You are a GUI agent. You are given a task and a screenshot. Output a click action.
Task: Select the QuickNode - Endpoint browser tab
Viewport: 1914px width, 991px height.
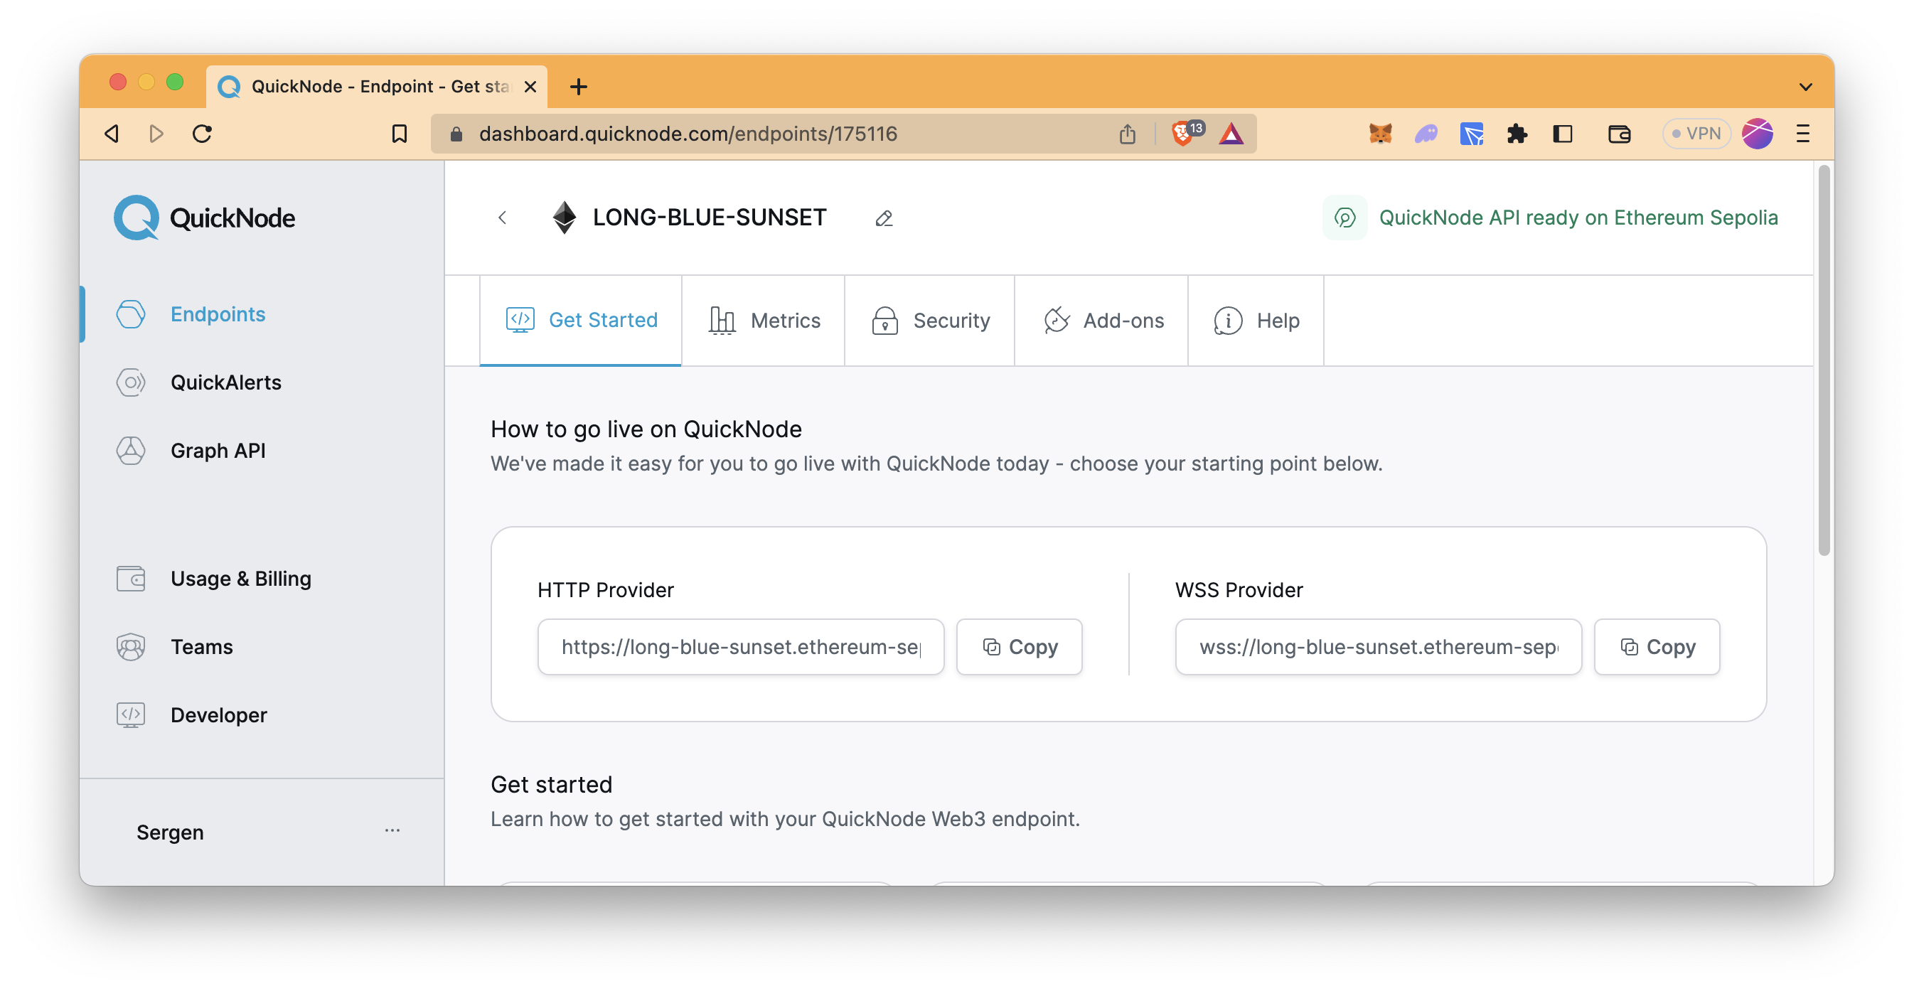point(377,87)
